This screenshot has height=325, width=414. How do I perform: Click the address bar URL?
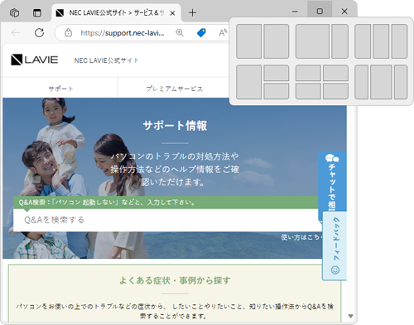123,33
